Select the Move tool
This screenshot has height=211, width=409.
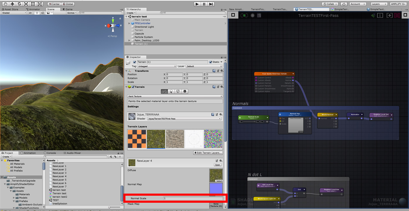pos(12,4)
